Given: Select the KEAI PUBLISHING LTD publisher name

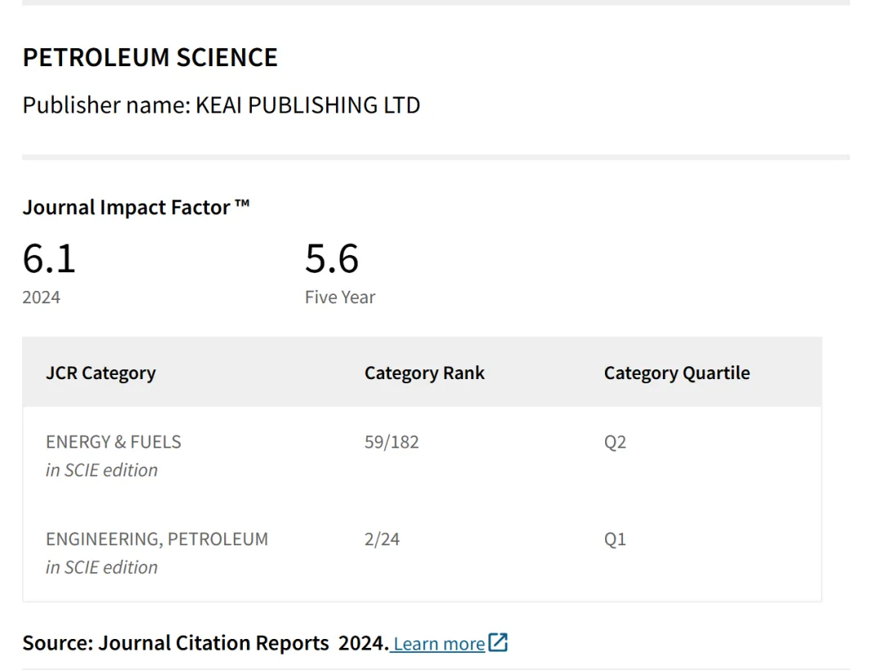Looking at the screenshot, I should pyautogui.click(x=307, y=105).
